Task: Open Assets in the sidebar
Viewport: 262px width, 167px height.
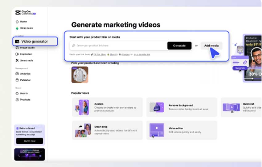Action: [24, 93]
